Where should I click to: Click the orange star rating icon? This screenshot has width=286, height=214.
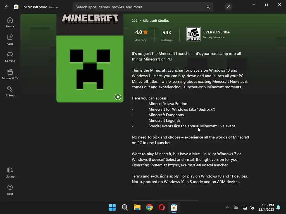click(146, 32)
